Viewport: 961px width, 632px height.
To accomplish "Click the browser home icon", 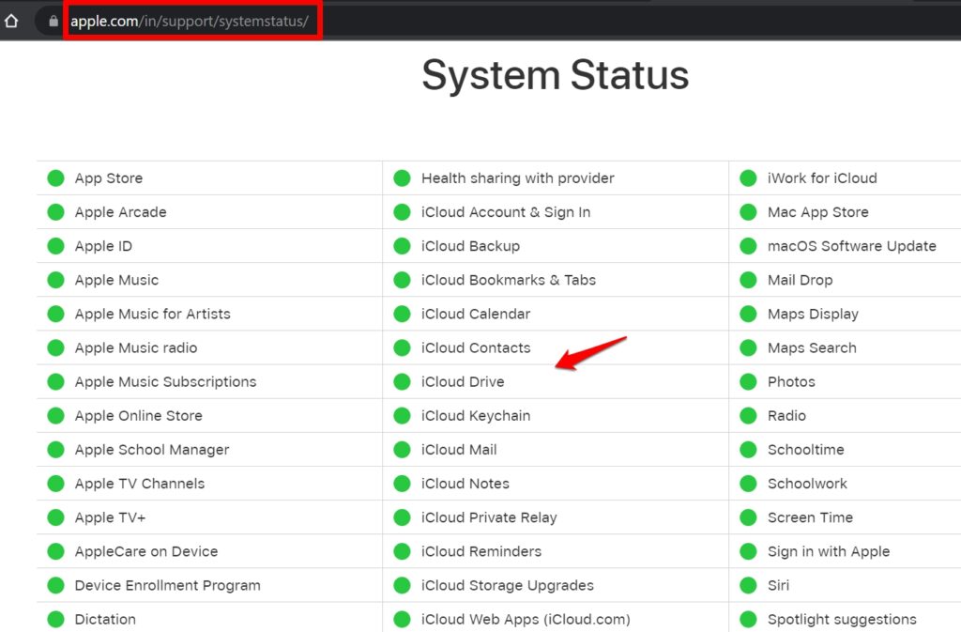I will point(10,20).
